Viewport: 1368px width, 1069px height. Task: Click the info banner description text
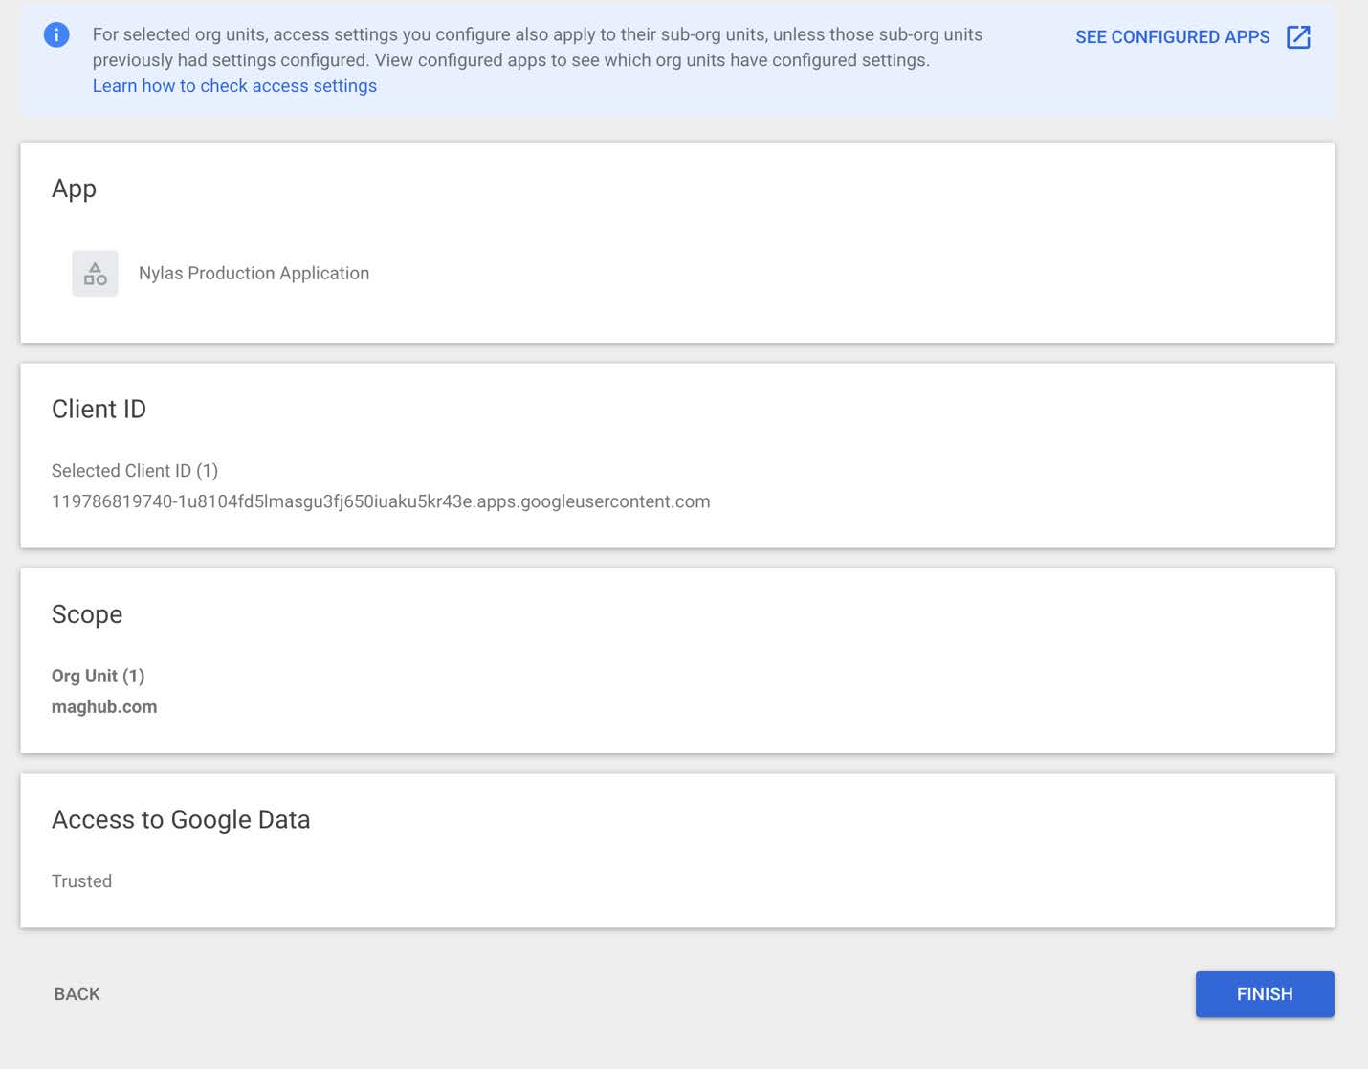click(x=538, y=47)
